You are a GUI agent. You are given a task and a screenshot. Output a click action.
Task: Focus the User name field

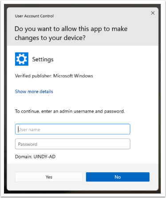pos(72,129)
